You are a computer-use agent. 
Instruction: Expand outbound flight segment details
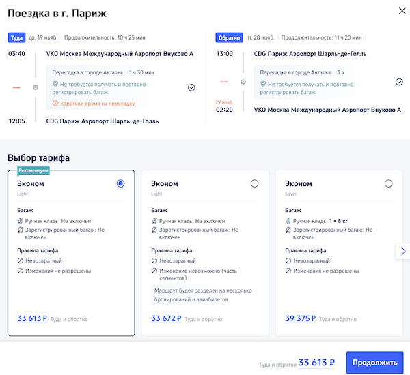click(x=191, y=87)
